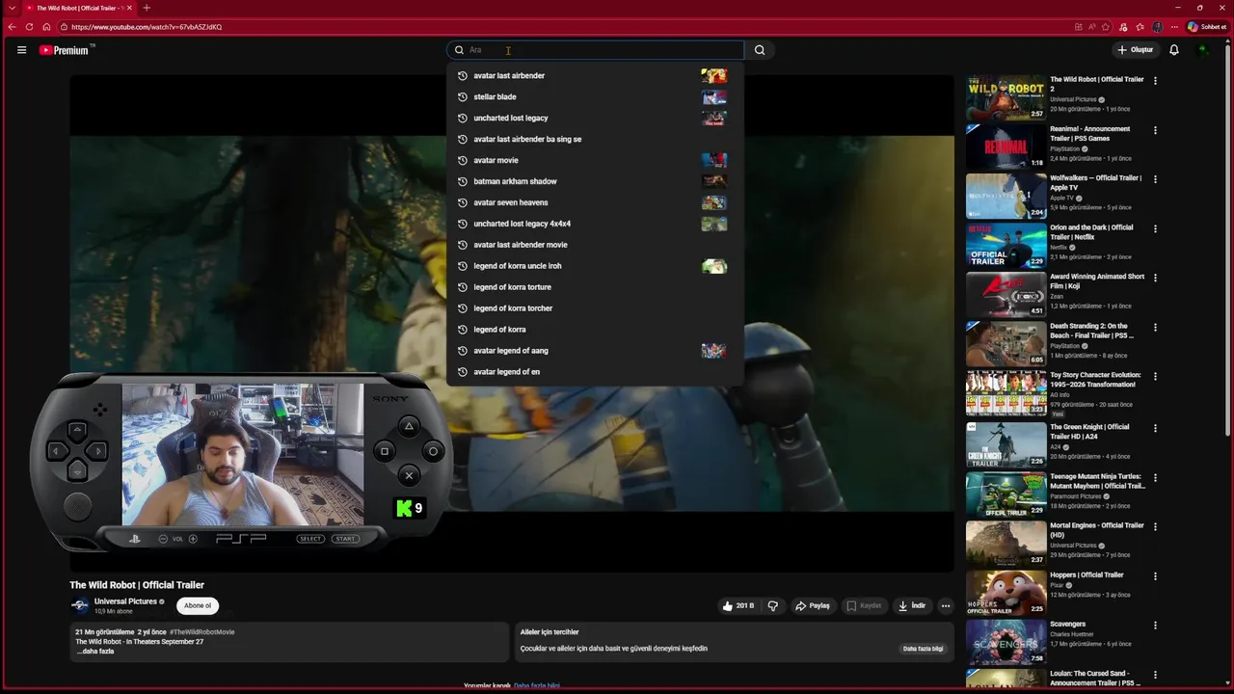Open the browser home page
The height and width of the screenshot is (694, 1234).
click(46, 27)
